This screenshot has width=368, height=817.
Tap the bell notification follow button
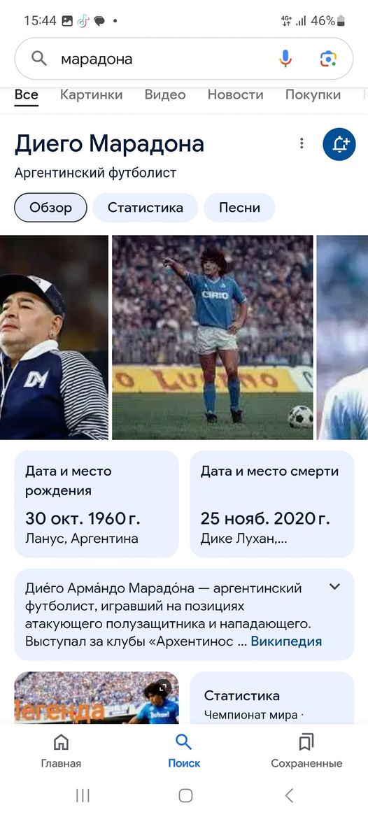(339, 144)
